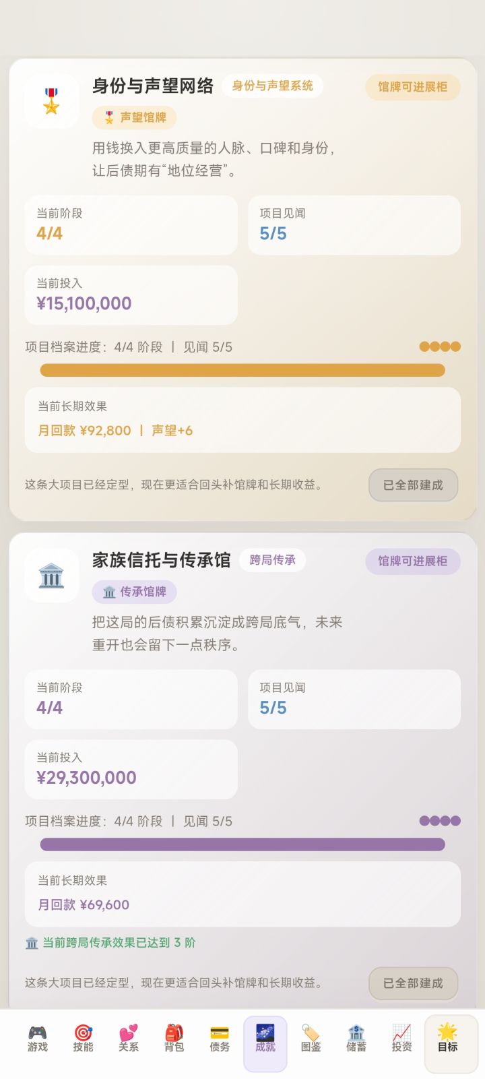Open the 图鉴 tag icon tab
485x1079 pixels.
tap(311, 1039)
